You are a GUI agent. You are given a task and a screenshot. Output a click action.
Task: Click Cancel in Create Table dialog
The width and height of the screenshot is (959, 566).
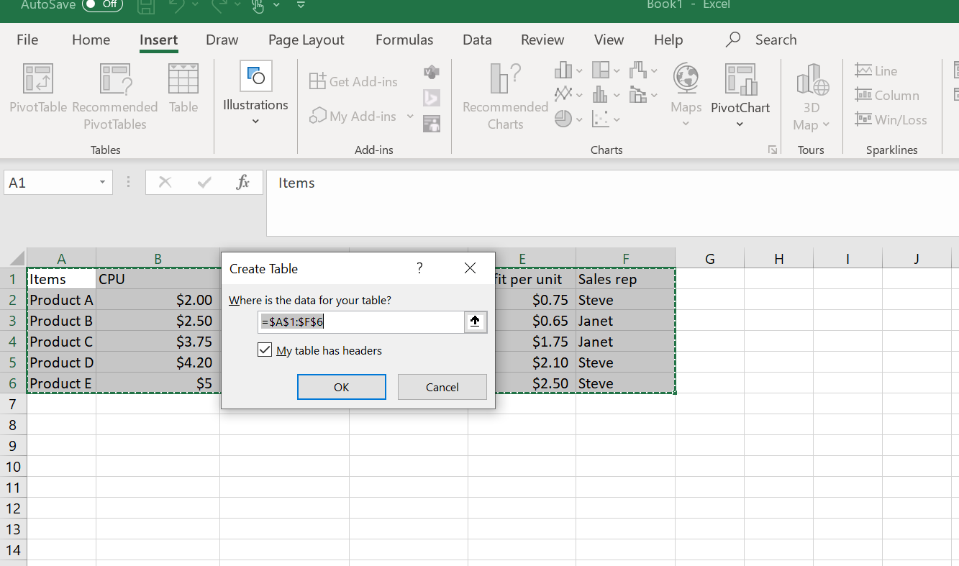coord(442,387)
